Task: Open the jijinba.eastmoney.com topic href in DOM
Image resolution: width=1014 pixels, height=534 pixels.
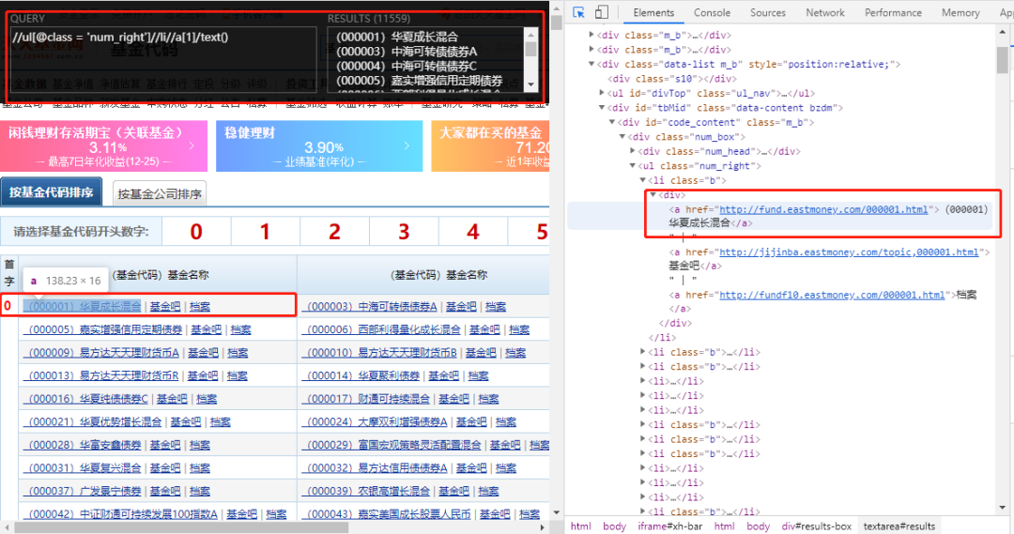Action: point(849,252)
